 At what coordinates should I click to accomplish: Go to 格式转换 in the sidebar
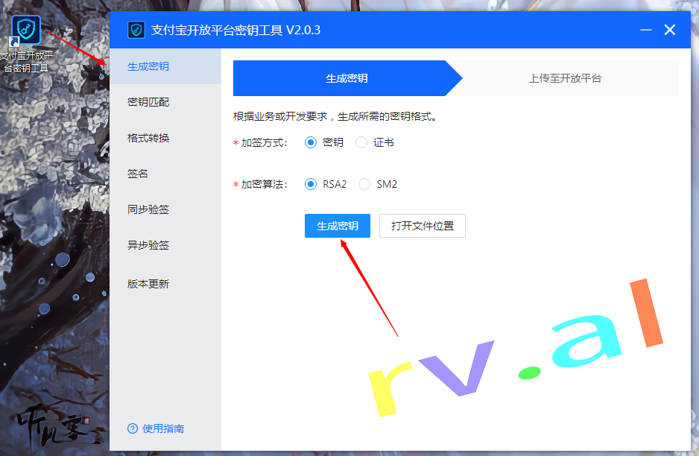point(165,138)
